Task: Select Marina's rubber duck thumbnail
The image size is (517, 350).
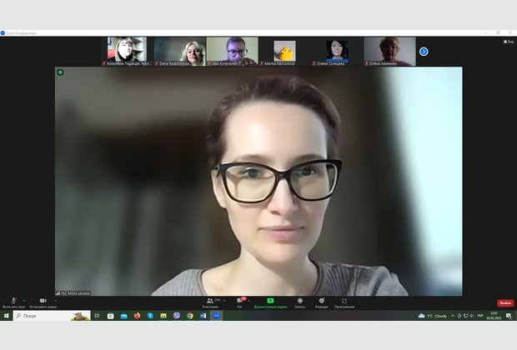Action: tap(284, 52)
